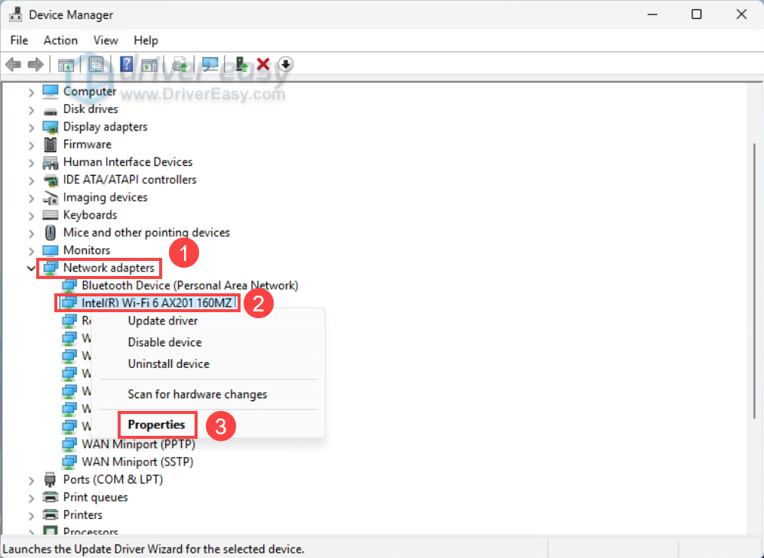Open the Properties sheet toolbar icon
This screenshot has width=764, height=558.
point(97,64)
